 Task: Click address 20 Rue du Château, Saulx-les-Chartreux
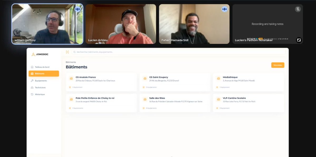click(95, 81)
